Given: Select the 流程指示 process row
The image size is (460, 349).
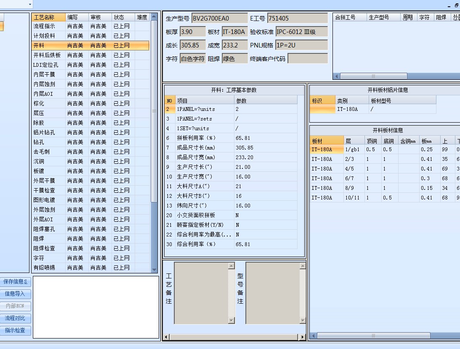Looking at the screenshot, I should (x=90, y=26).
